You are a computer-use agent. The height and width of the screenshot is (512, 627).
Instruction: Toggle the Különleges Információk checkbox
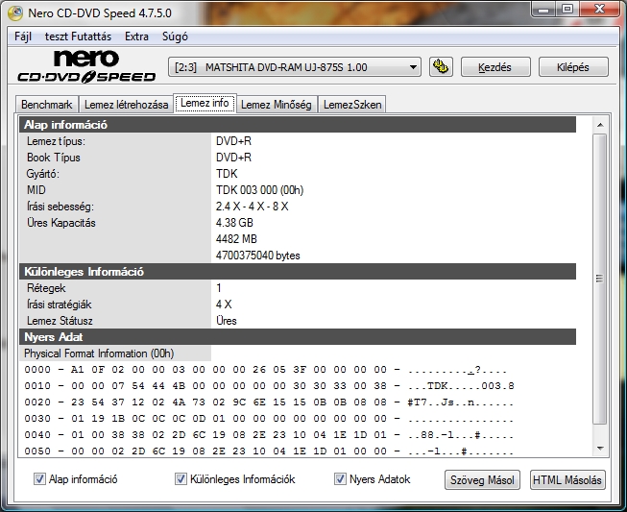(x=181, y=478)
